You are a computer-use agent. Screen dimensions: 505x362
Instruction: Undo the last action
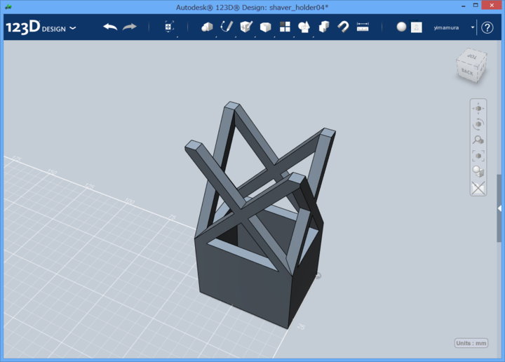point(110,27)
